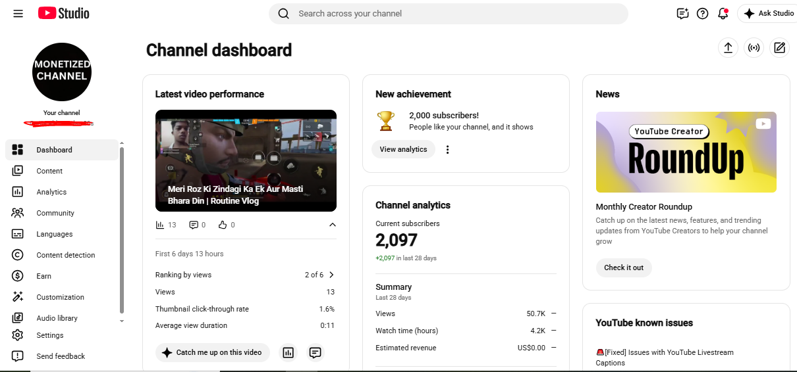Open the Monetized Channel avatar
The image size is (797, 372).
click(62, 72)
